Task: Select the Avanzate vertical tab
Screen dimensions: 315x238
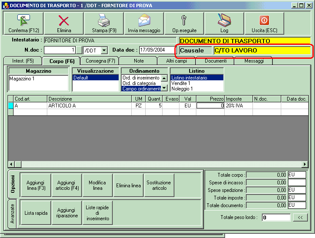Action: 12,214
